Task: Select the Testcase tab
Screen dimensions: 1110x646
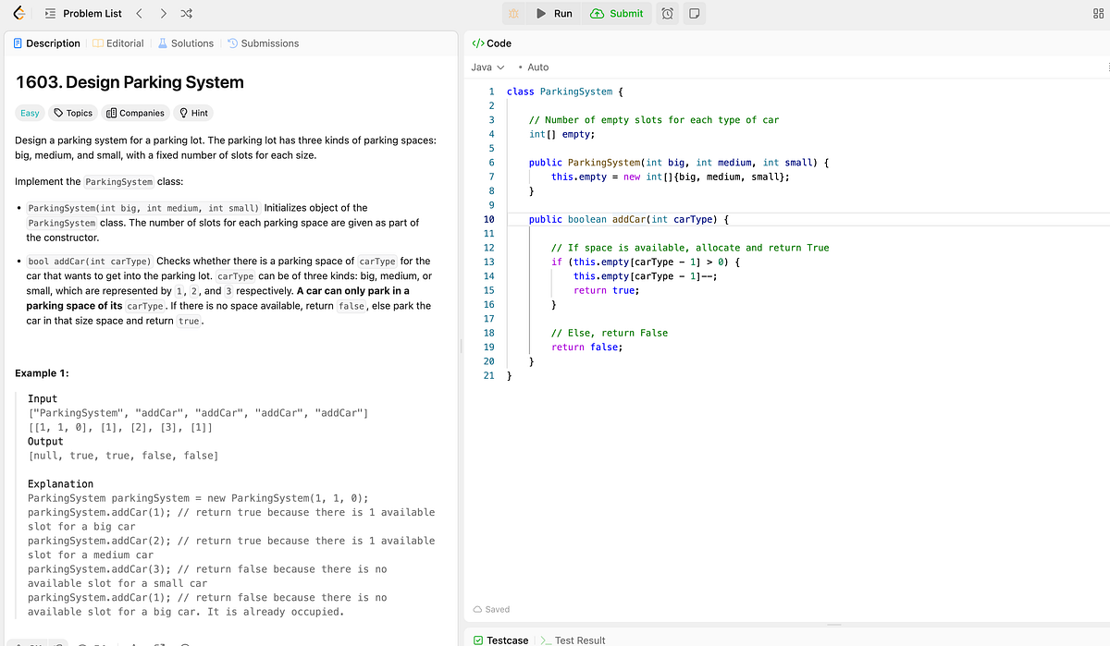Action: coord(500,640)
